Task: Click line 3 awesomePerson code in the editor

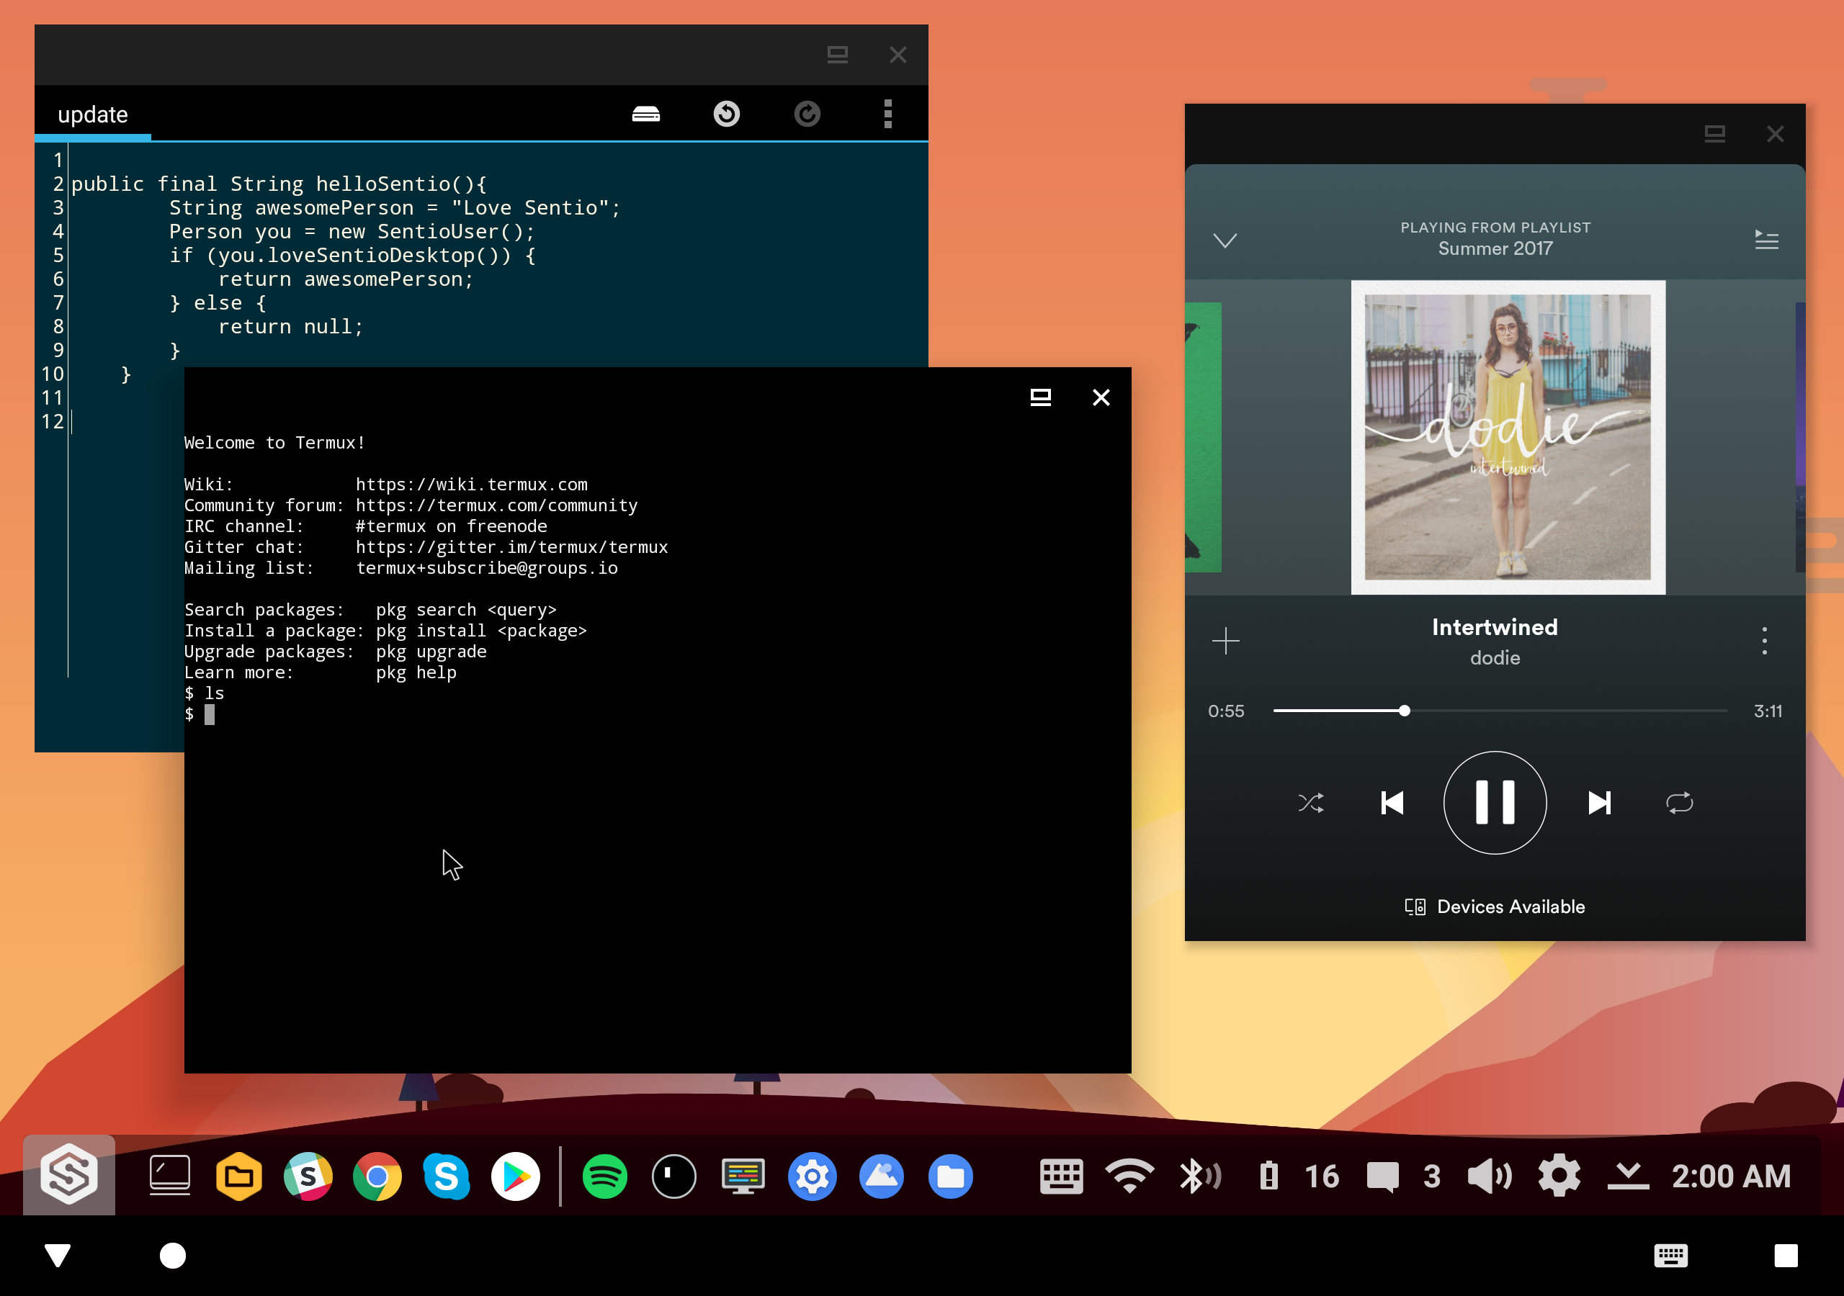Action: pos(394,208)
